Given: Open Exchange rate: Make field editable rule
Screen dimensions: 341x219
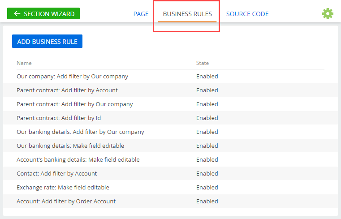Looking at the screenshot, I should (170, 188).
